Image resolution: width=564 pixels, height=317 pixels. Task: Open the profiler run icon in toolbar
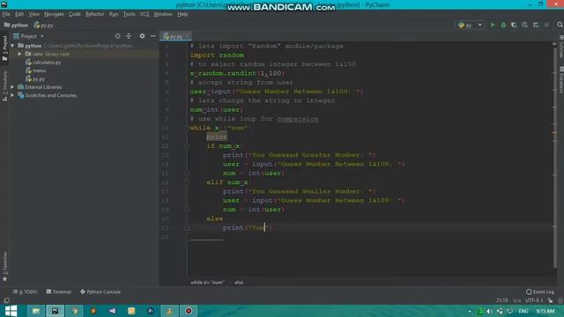pos(525,25)
